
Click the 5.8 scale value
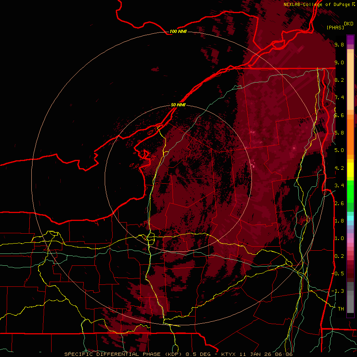[339, 133]
